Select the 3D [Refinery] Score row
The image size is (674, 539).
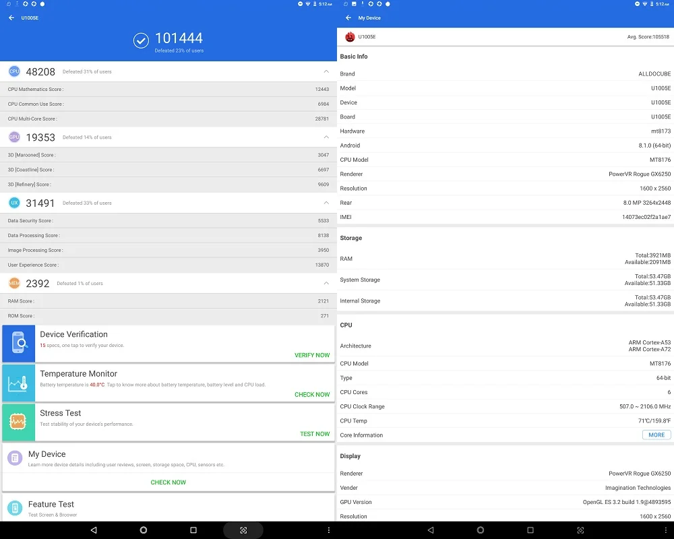(x=168, y=185)
